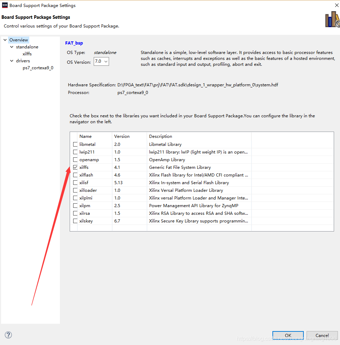Enable the libmetal library checkbox
This screenshot has width=340, height=345.
tap(75, 144)
